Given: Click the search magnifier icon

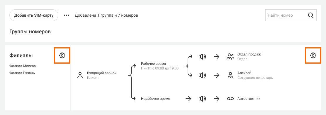Looking at the screenshot, I should click(x=311, y=15).
